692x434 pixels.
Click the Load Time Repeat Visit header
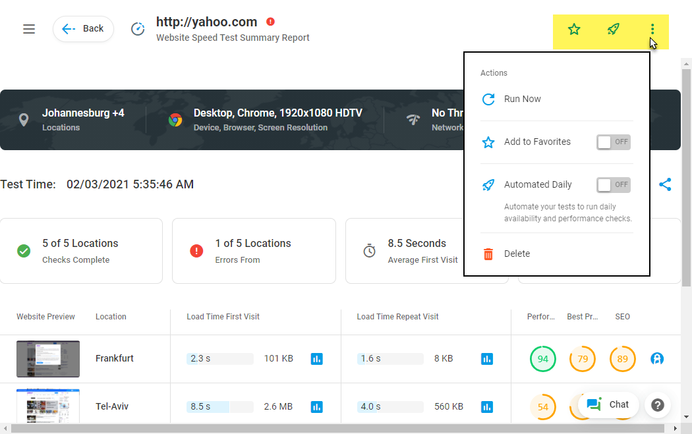(397, 317)
